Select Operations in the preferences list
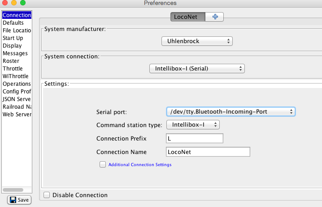322x207 pixels. click(17, 84)
